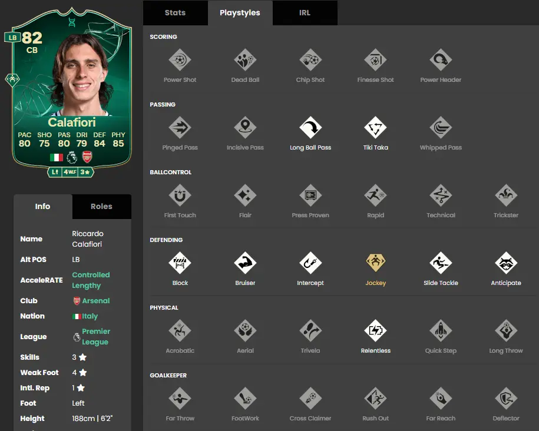The width and height of the screenshot is (539, 431).
Task: Switch to the Stats tab
Action: [x=176, y=13]
